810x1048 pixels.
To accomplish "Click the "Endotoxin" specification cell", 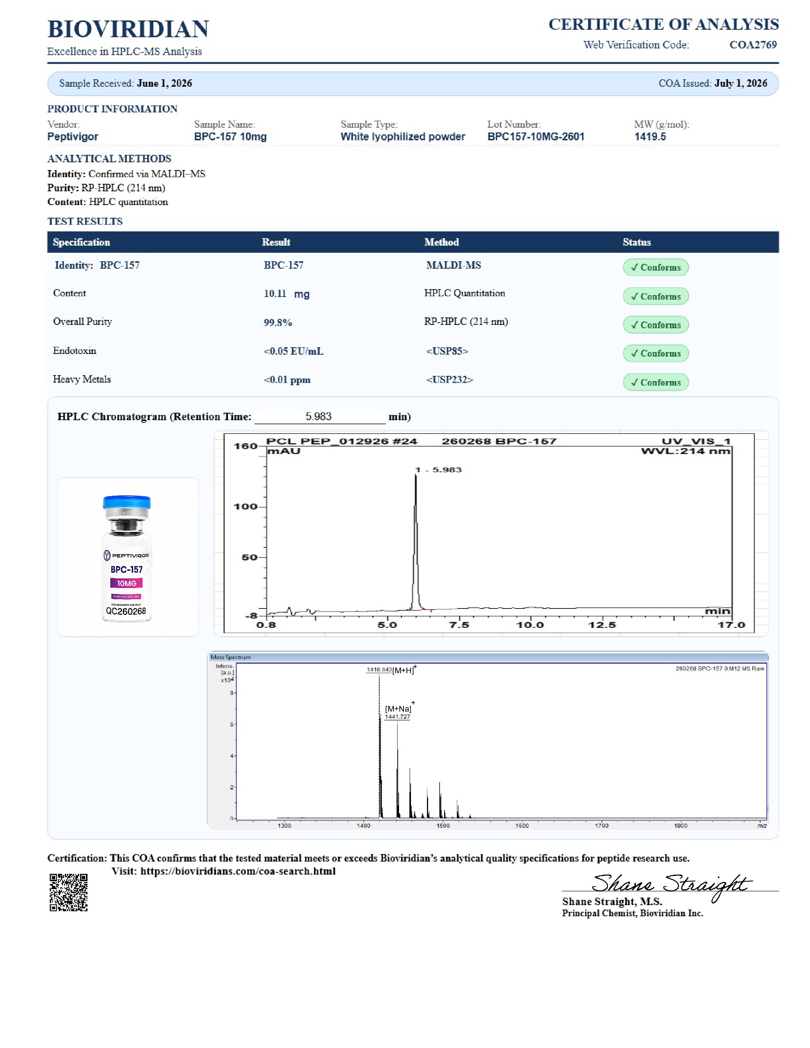I will (x=74, y=351).
